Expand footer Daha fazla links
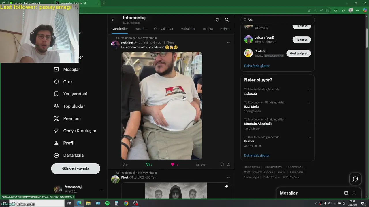Image resolution: width=369 pixels, height=207 pixels. (272, 177)
